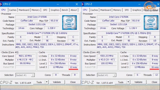Open Tools dropdown arrow in left window
The height and width of the screenshot is (90, 160).
pos(47,82)
